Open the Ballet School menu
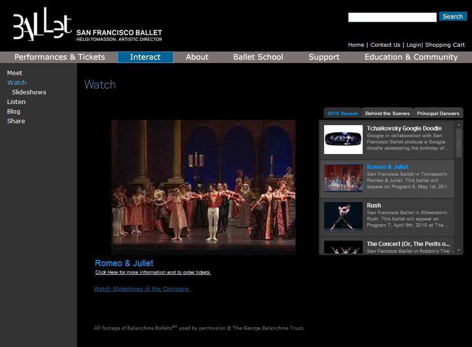472x347 pixels. [x=258, y=57]
